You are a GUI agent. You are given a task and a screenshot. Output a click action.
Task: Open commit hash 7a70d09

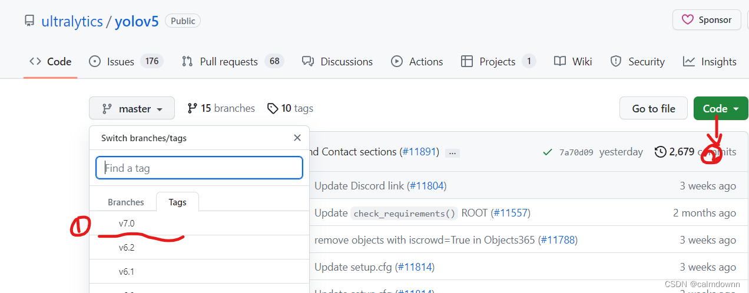coord(576,152)
